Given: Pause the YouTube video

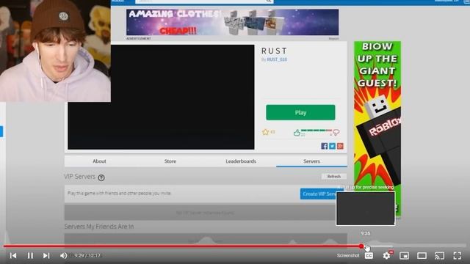Looking at the screenshot, I should click(x=30, y=256).
